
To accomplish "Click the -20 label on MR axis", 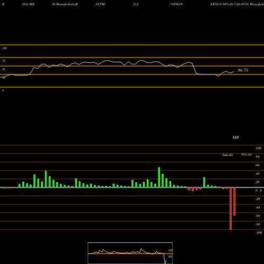I will click(258, 199).
